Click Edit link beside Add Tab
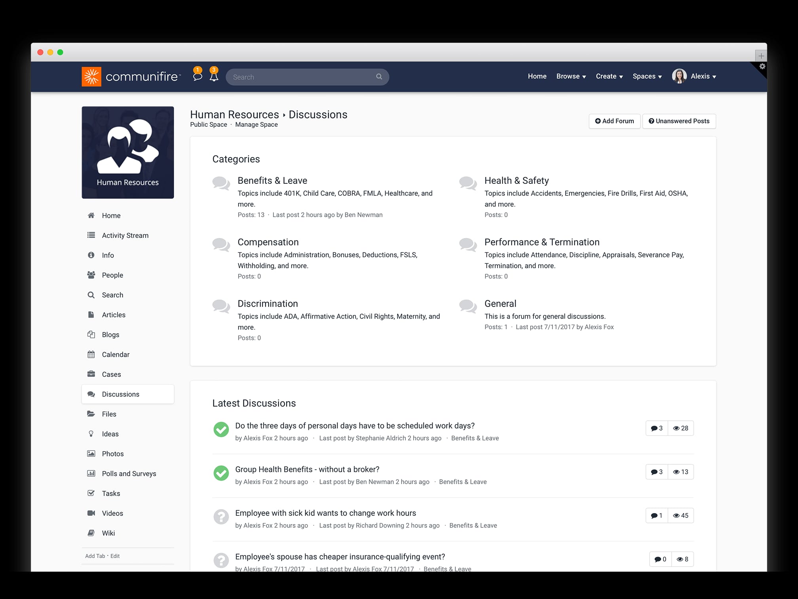This screenshot has width=798, height=599. coord(115,556)
